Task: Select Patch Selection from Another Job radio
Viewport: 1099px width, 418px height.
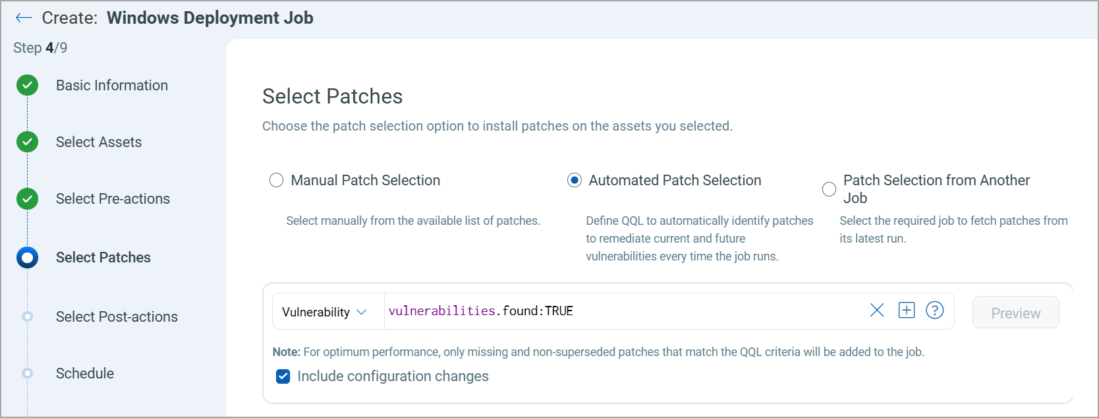Action: coord(829,189)
